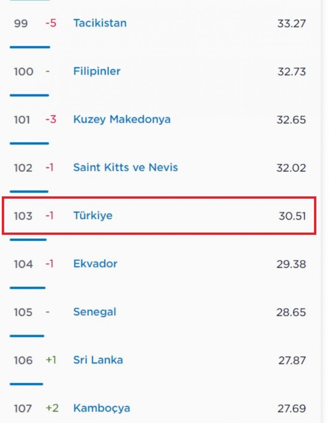Viewport: 336px width, 423px height.
Task: Open the Tacikistan country link
Action: 100,23
